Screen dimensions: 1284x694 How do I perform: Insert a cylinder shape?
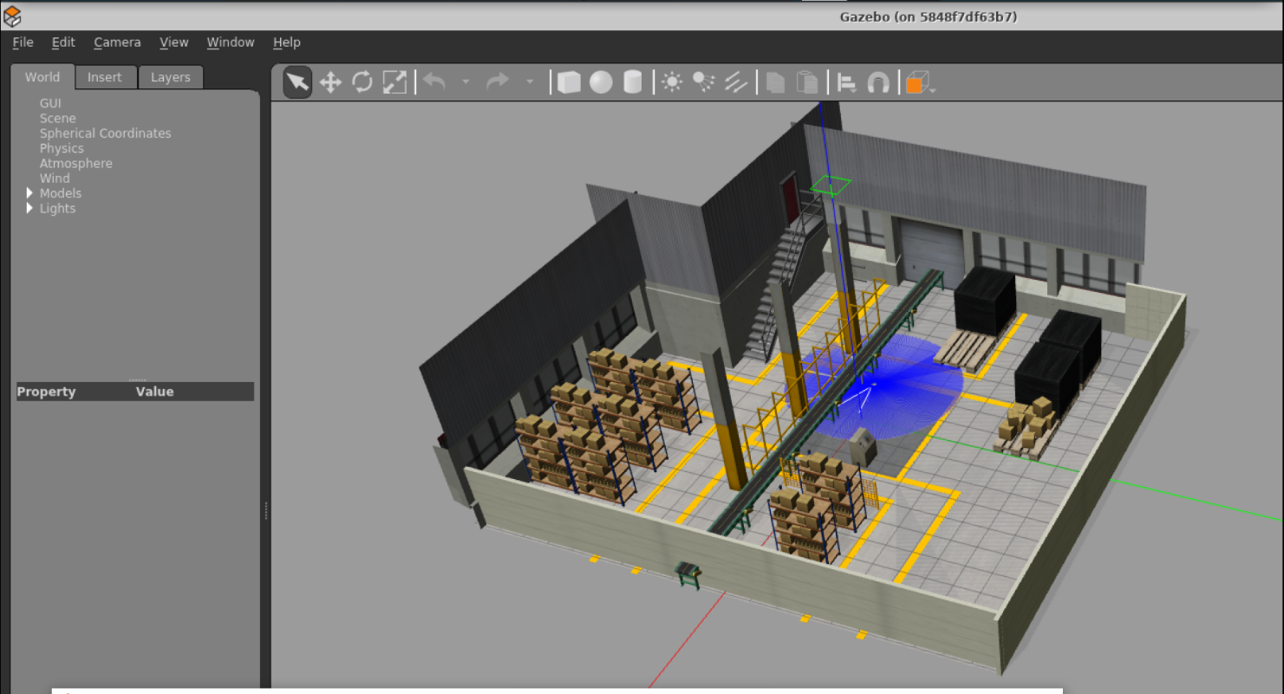coord(633,82)
